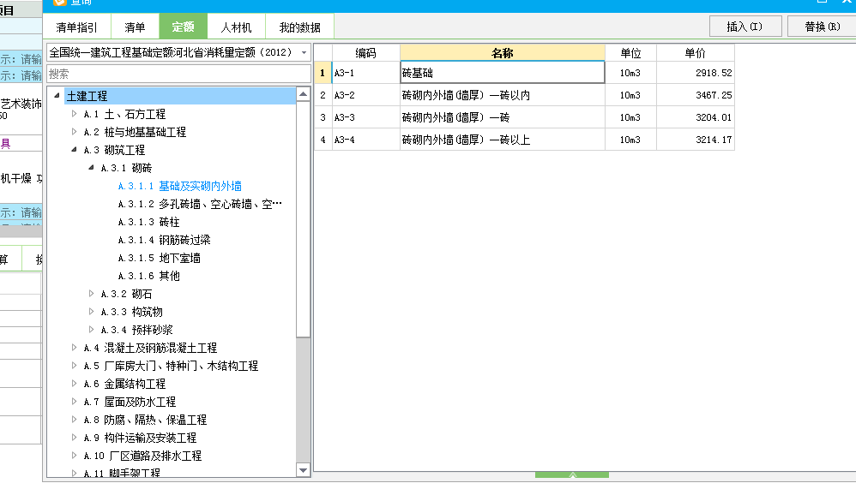The width and height of the screenshot is (856, 495).
Task: Click the 砖基础 name cell
Action: pos(503,73)
